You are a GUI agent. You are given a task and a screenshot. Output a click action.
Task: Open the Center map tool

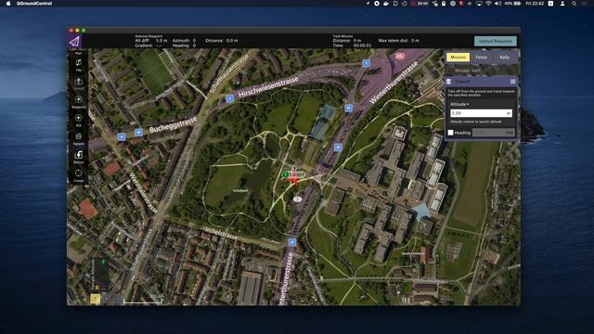[x=78, y=175]
